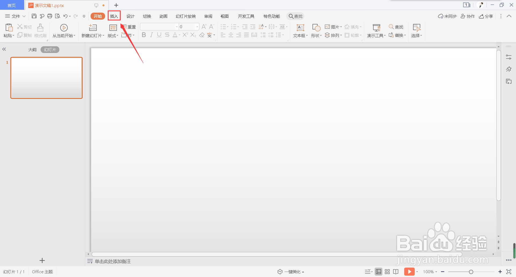
Task: Go to the Slide Show tab
Action: (186, 16)
